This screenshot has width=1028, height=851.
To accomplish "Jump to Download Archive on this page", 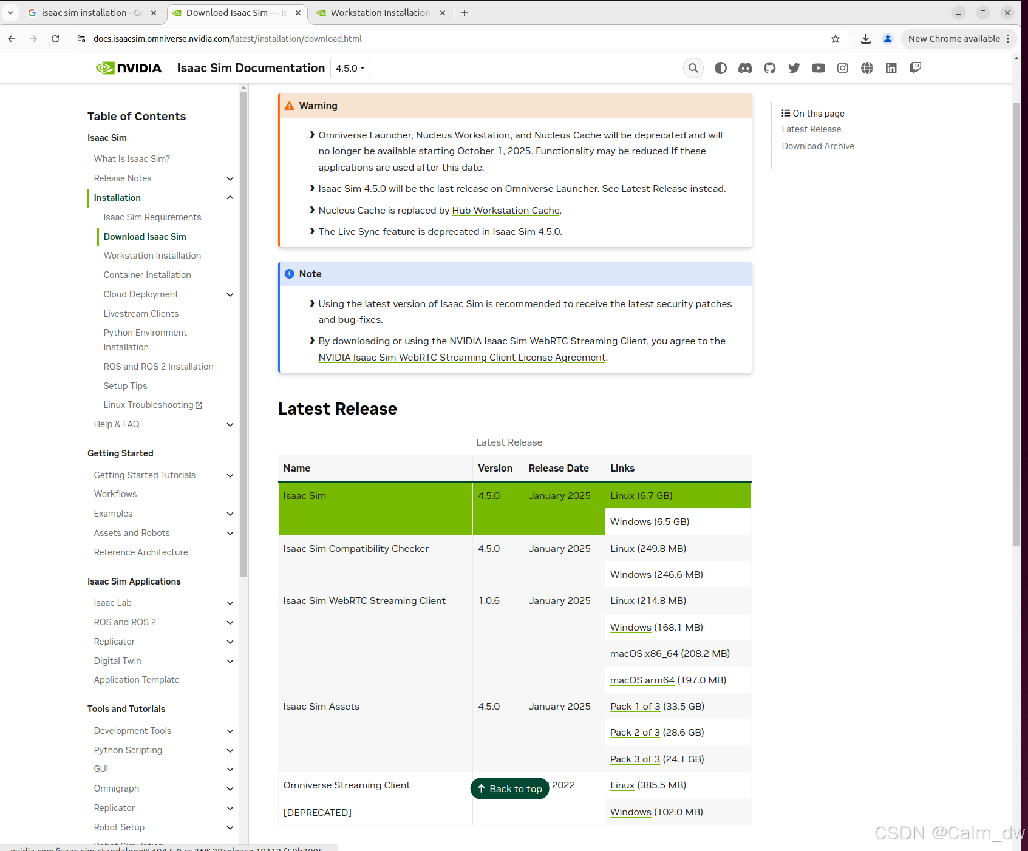I will (x=818, y=146).
